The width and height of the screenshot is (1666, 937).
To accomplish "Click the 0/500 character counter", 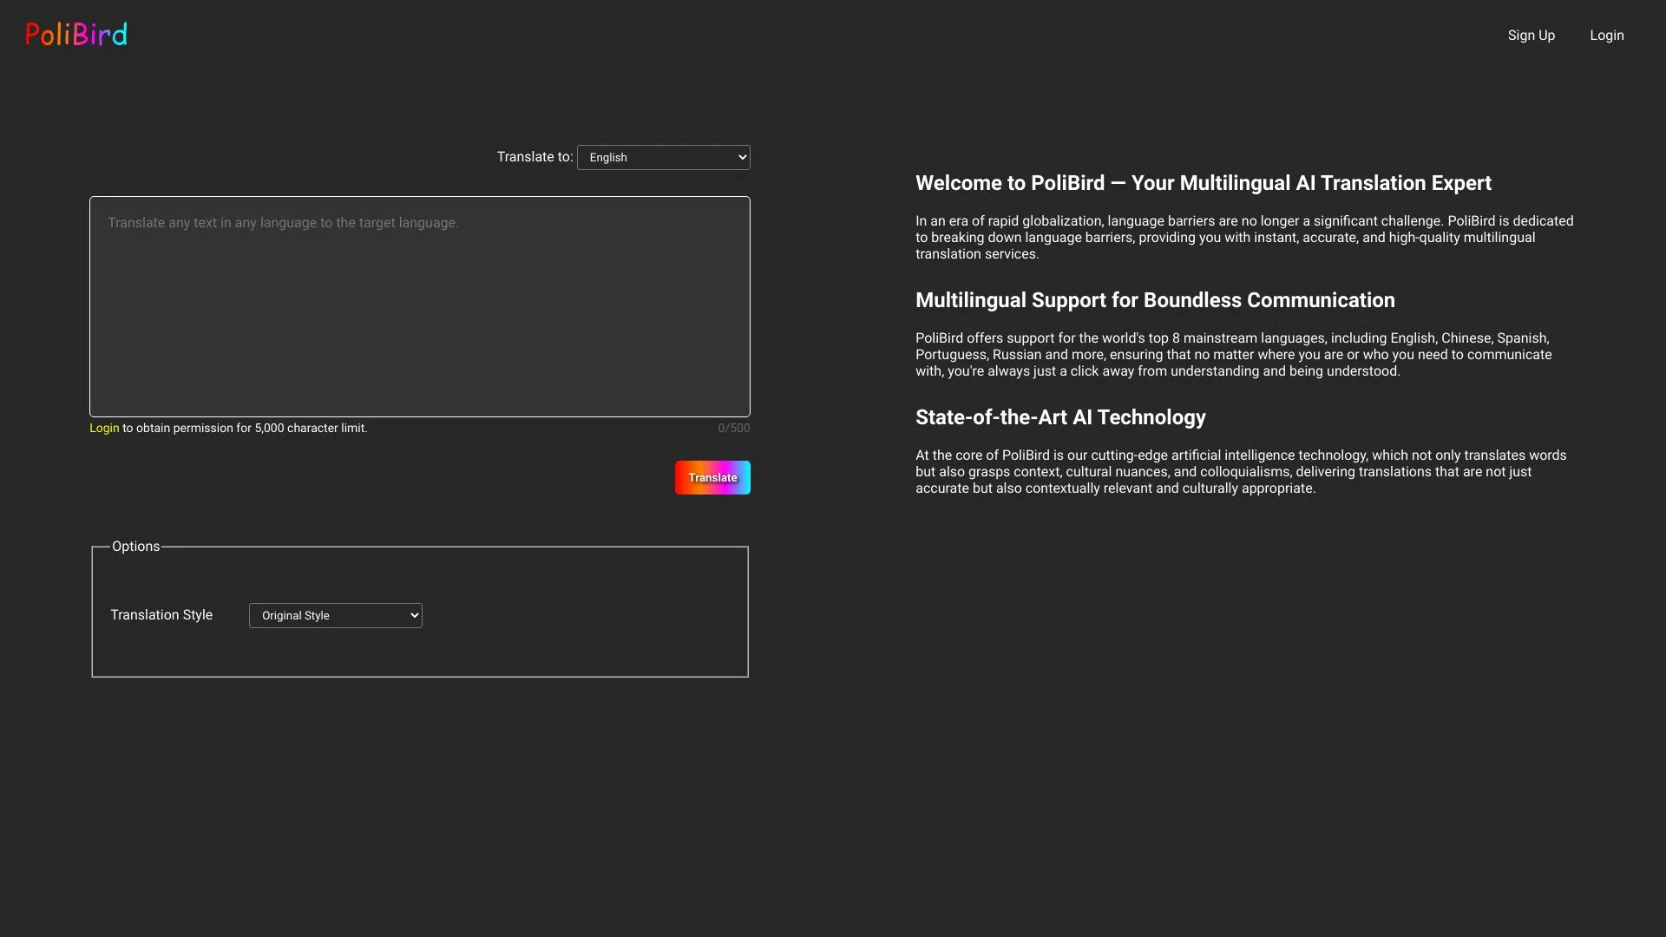I will [733, 428].
